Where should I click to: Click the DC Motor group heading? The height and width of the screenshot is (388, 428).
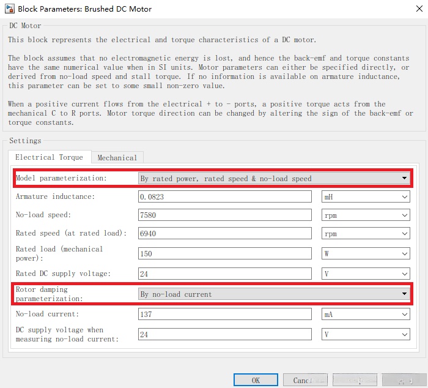[x=25, y=26]
